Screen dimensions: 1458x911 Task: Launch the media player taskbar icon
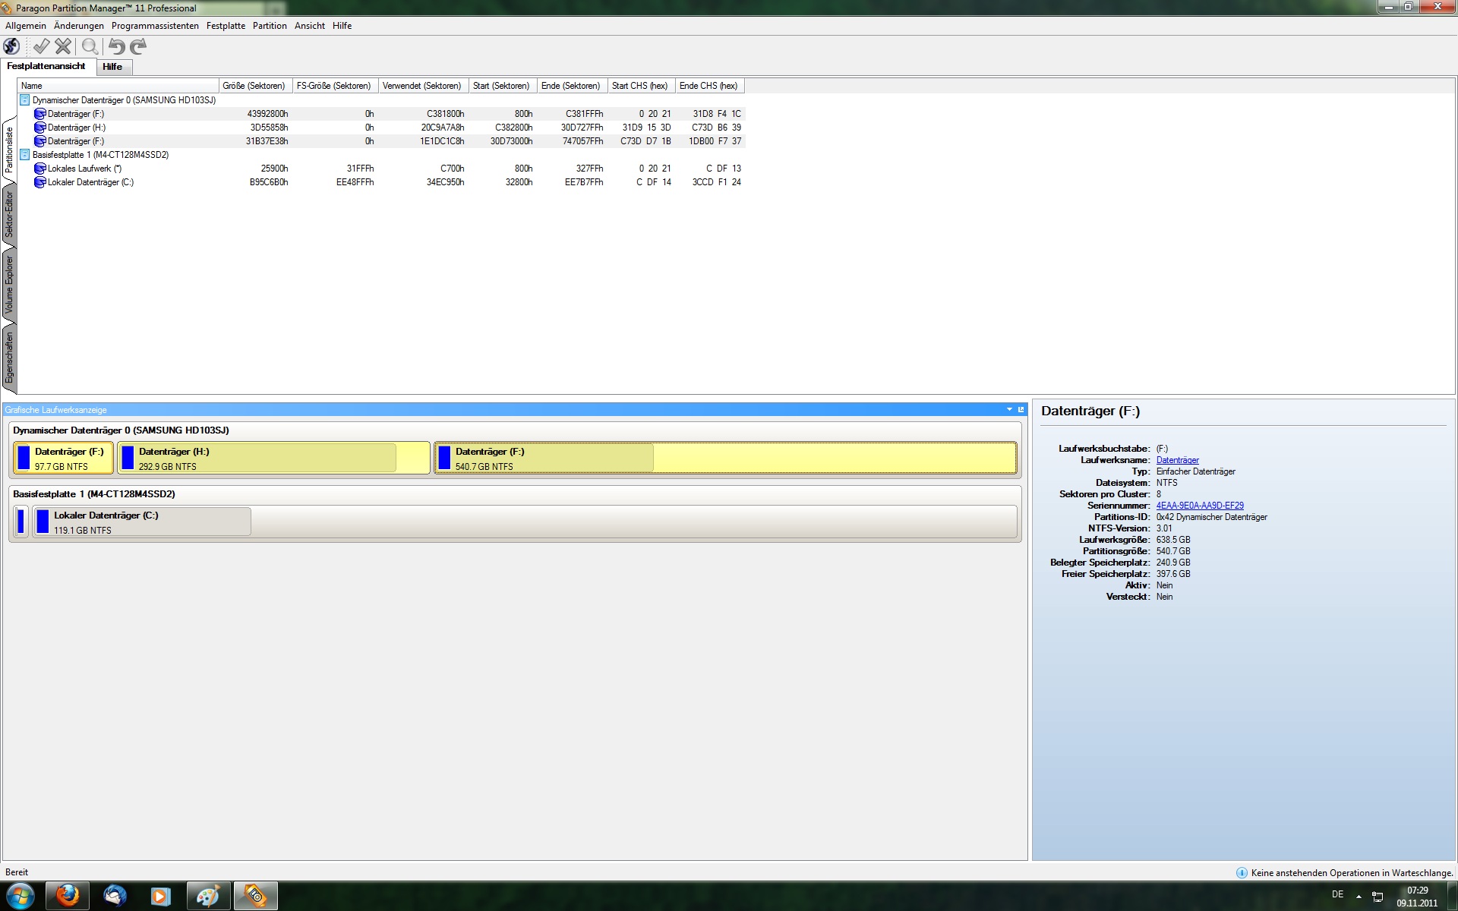(161, 896)
